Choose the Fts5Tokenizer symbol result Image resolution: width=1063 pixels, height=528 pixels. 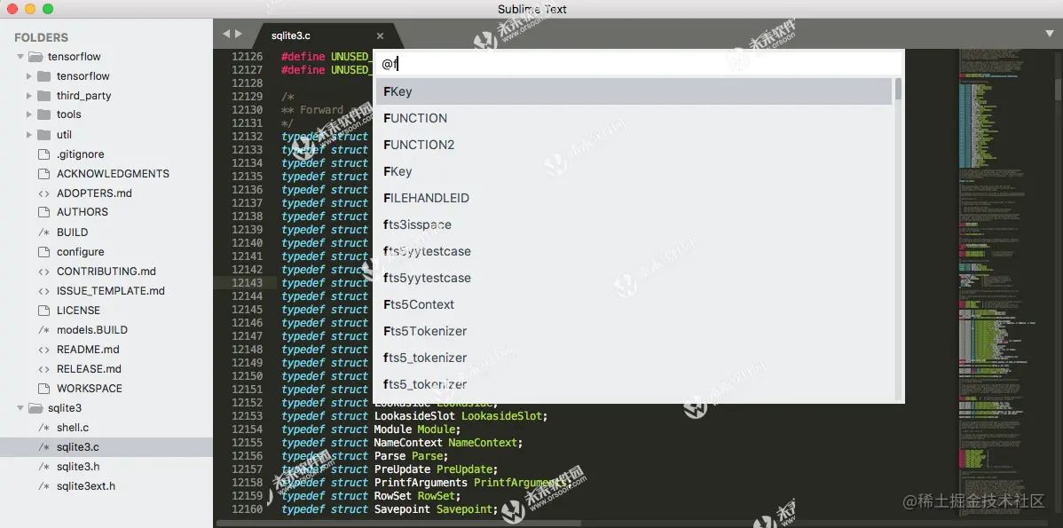(634, 331)
